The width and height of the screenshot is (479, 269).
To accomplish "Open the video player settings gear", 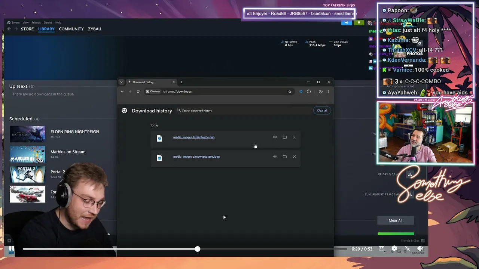I will coord(394,249).
